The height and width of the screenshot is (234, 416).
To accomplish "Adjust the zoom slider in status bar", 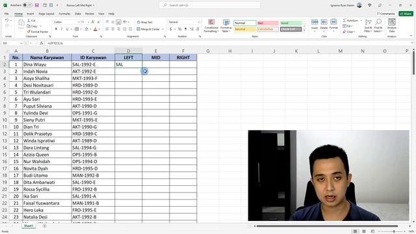I will [394, 231].
